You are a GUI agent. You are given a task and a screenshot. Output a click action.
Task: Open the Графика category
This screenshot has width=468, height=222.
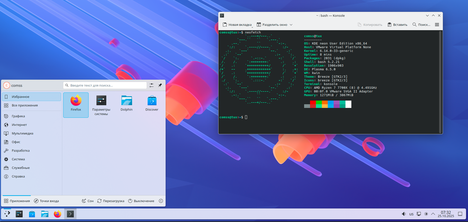[32, 116]
